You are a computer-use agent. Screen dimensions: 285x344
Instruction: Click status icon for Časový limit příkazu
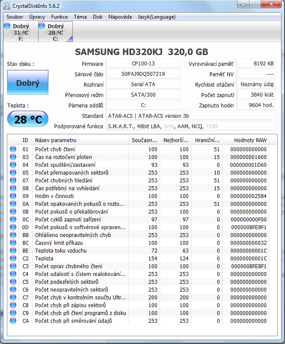(13, 243)
